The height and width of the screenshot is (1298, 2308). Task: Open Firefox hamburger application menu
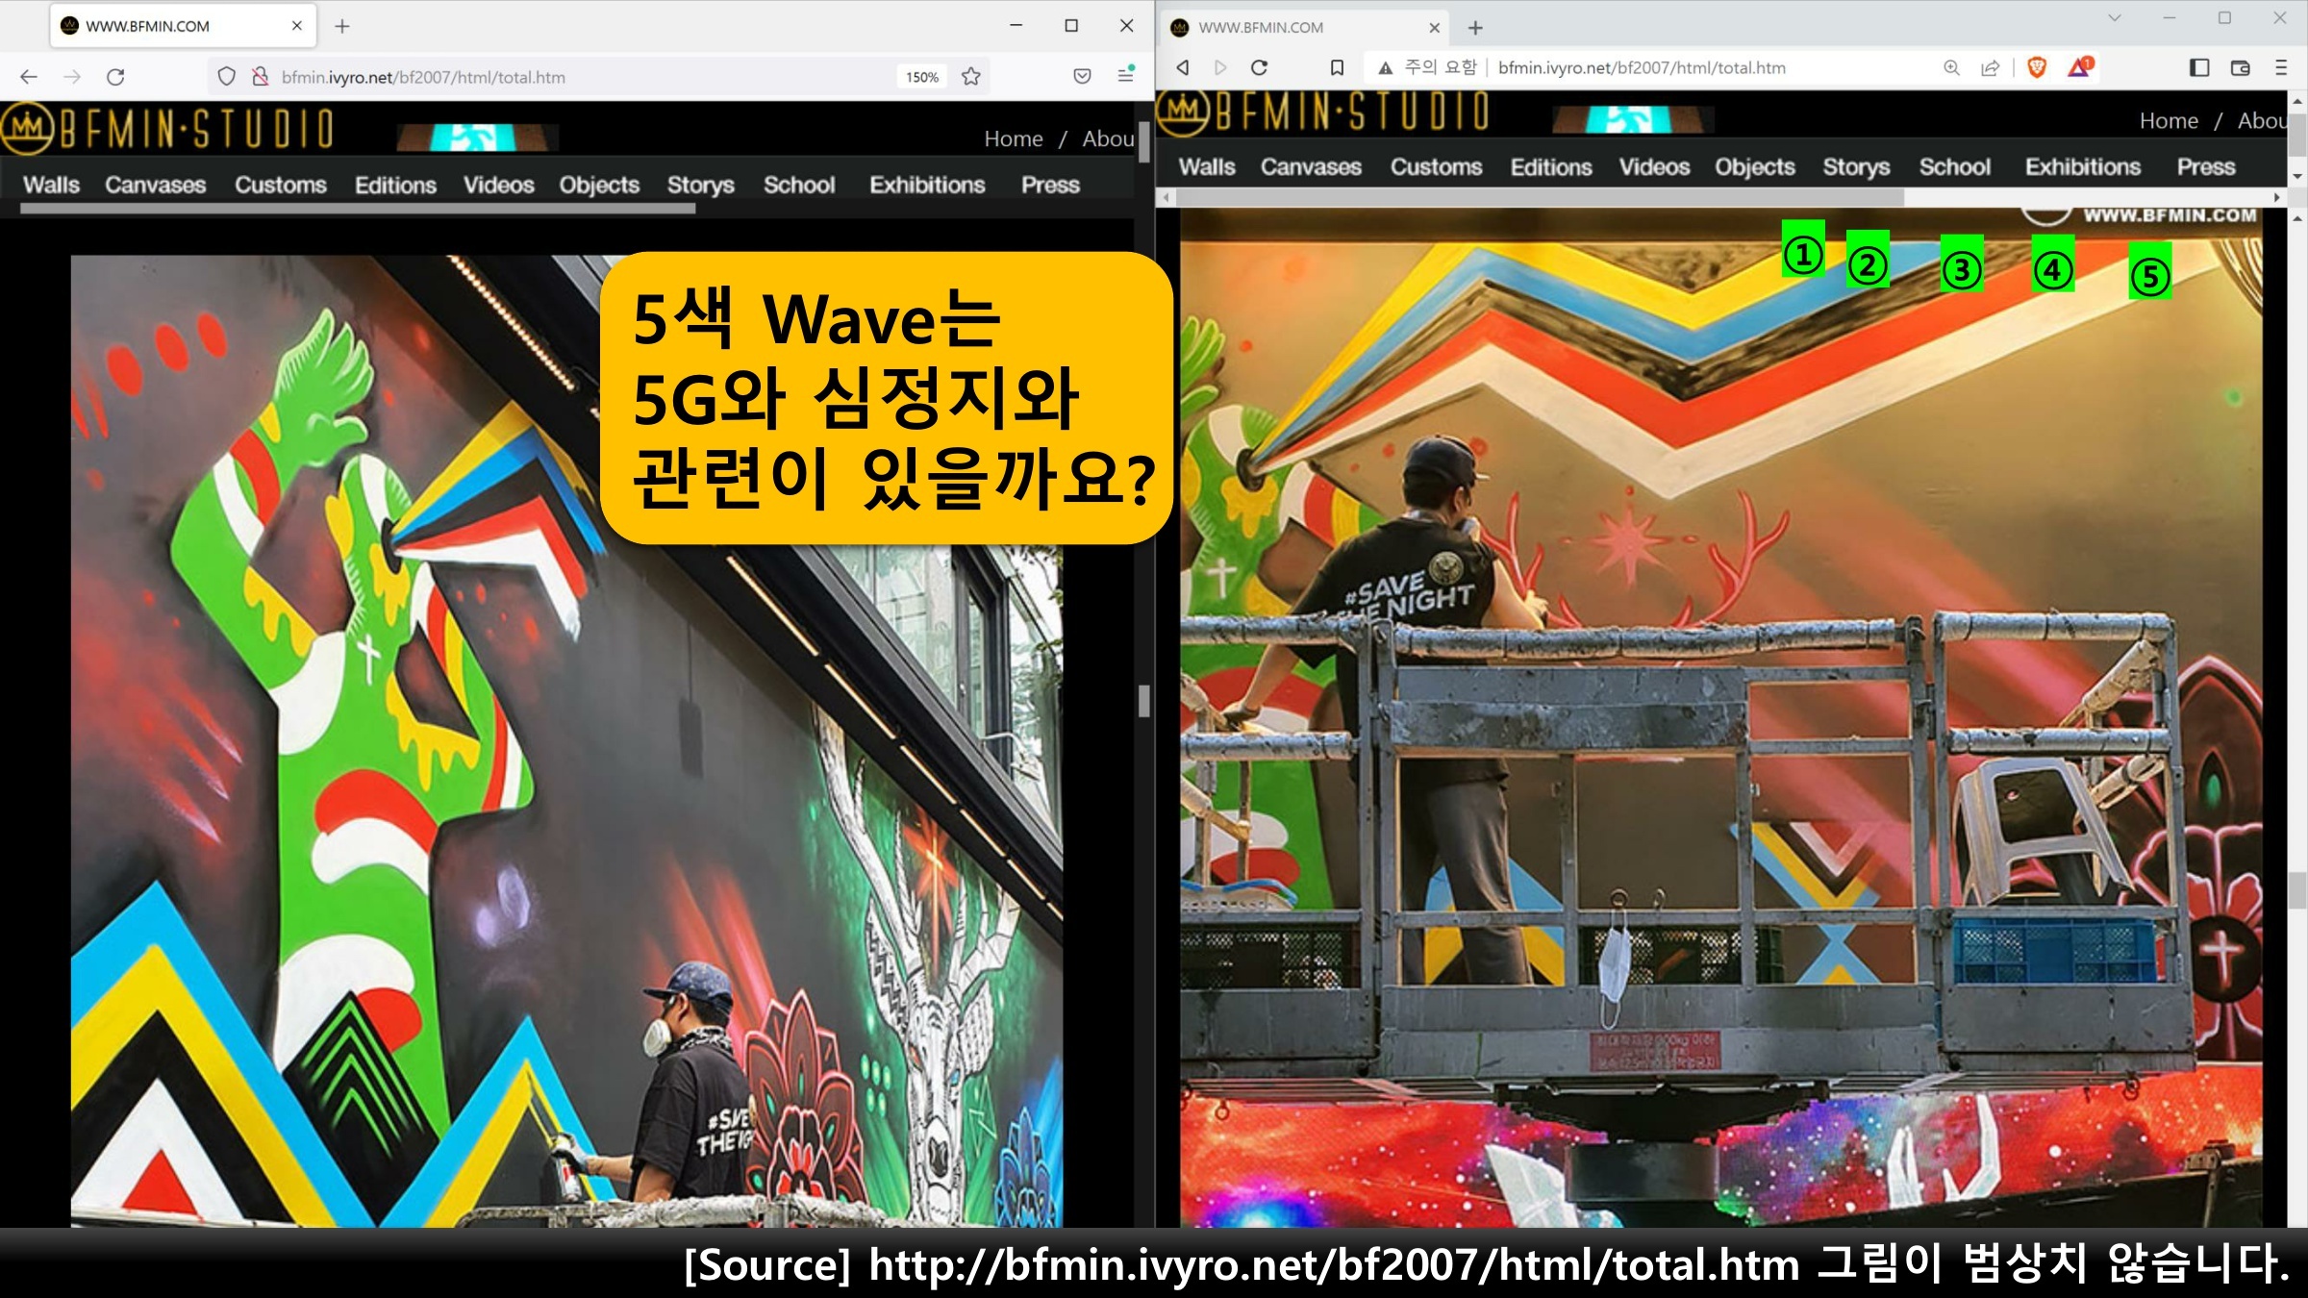(x=1125, y=77)
